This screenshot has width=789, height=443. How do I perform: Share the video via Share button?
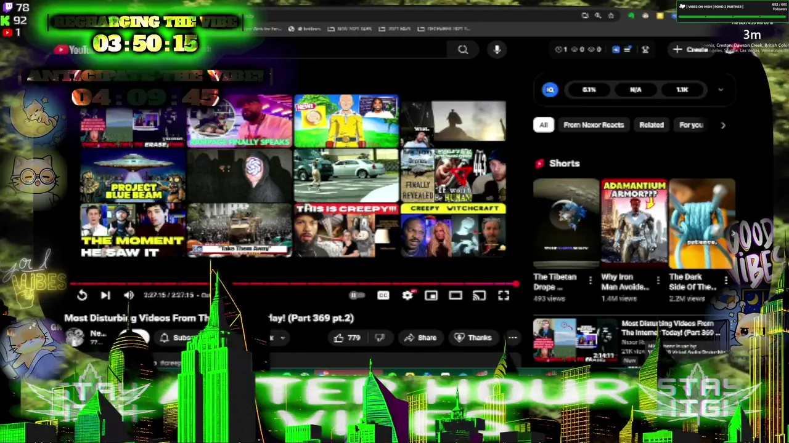420,337
